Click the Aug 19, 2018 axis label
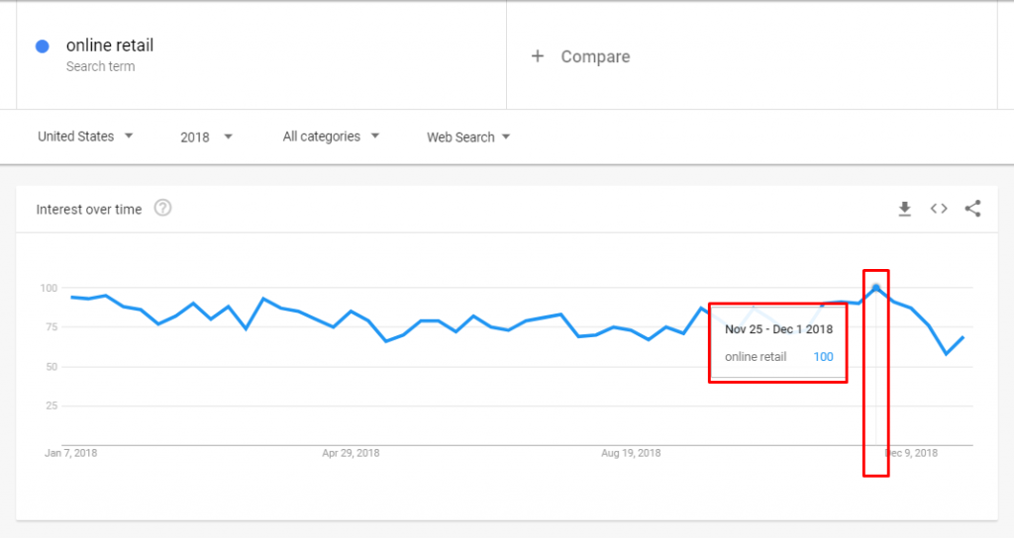 tap(631, 453)
